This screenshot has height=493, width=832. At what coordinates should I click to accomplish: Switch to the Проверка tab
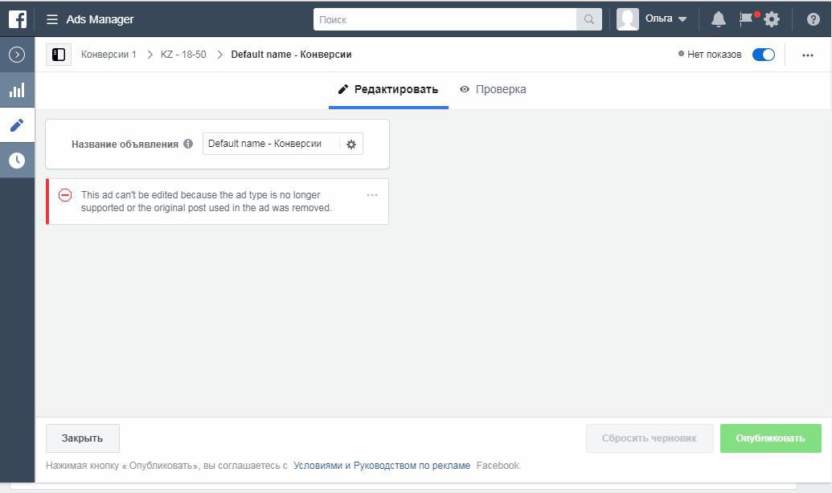coord(493,90)
